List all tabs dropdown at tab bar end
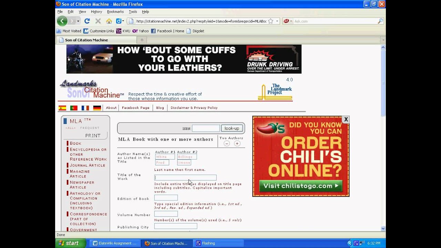Image resolution: width=441 pixels, height=248 pixels. tap(382, 40)
